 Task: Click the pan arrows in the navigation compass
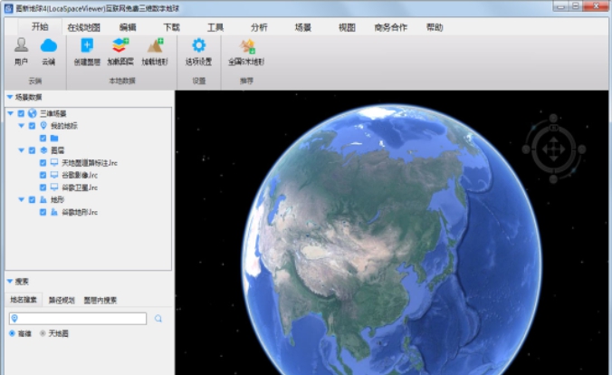pyautogui.click(x=553, y=149)
